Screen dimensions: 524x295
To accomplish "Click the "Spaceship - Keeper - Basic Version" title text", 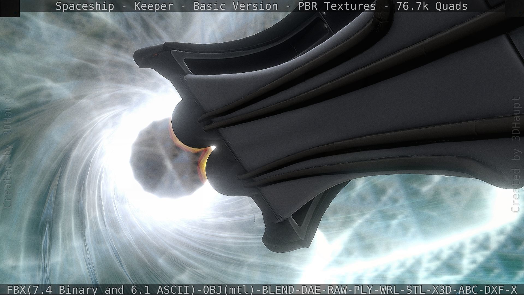I will tap(166, 6).
